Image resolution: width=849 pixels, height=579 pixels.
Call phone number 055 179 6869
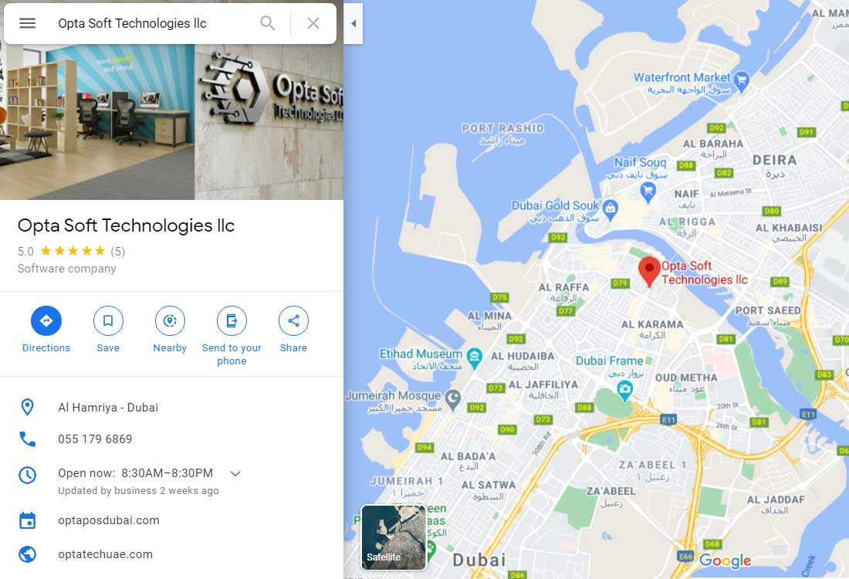pyautogui.click(x=95, y=438)
